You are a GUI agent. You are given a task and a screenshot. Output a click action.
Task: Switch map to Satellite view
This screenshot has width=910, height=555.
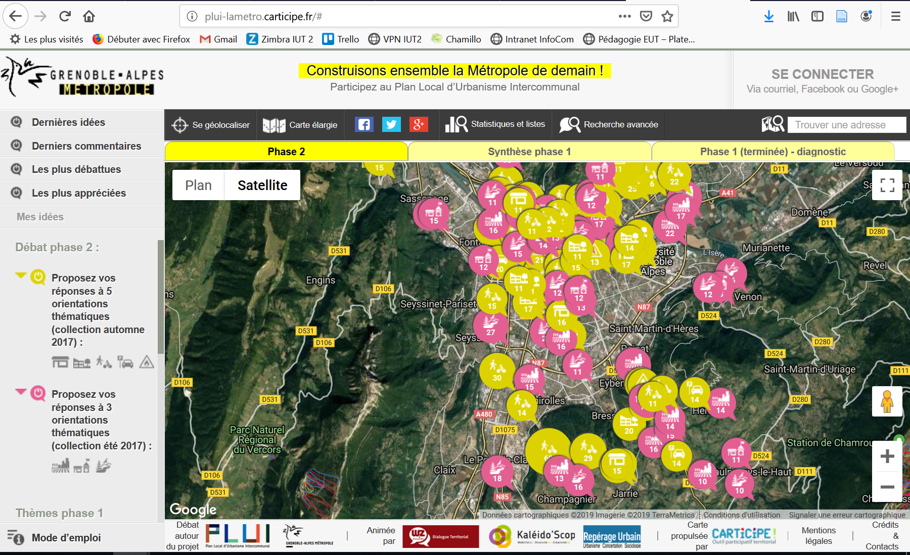click(x=262, y=185)
